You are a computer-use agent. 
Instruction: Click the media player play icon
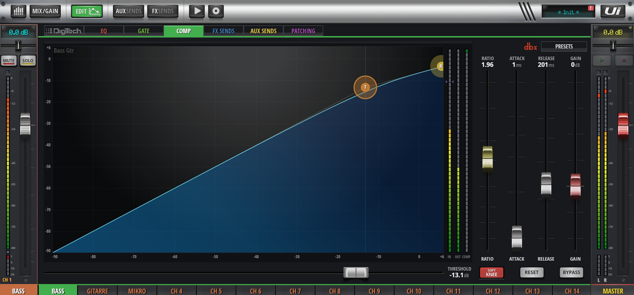197,11
